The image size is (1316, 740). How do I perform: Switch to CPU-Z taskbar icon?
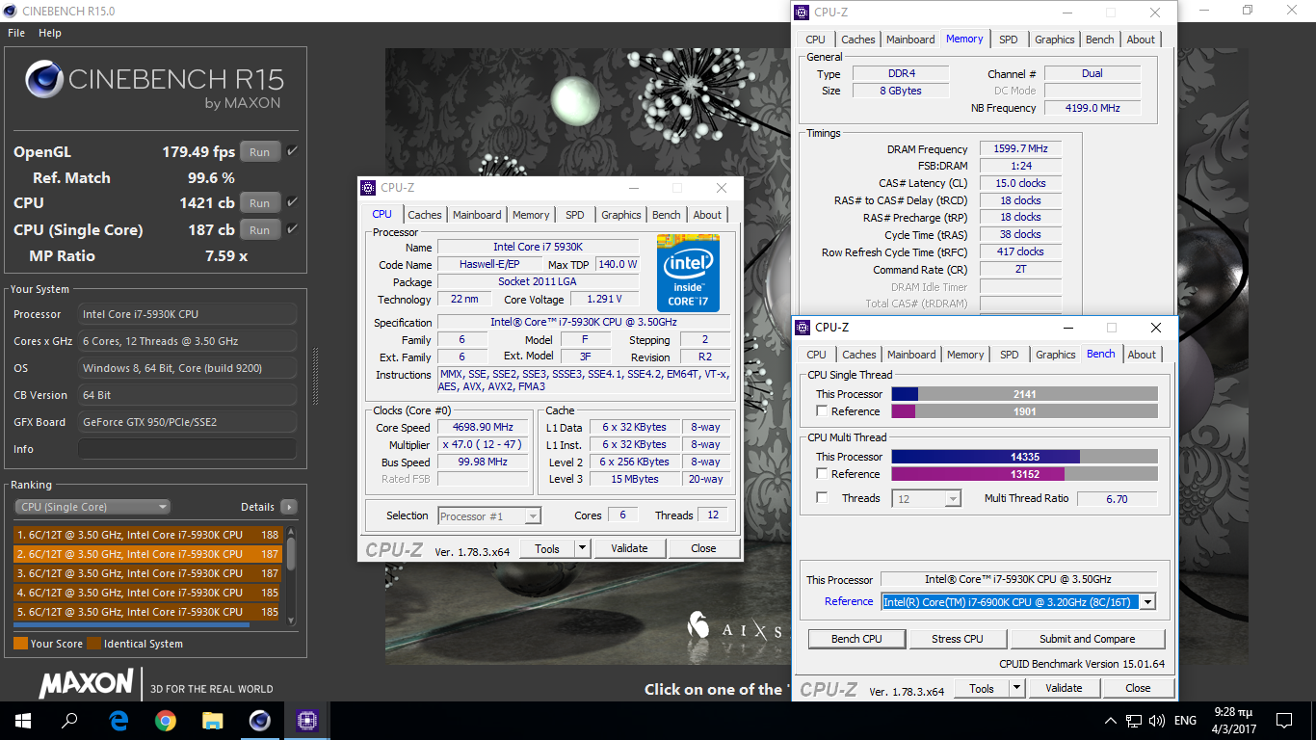(306, 720)
